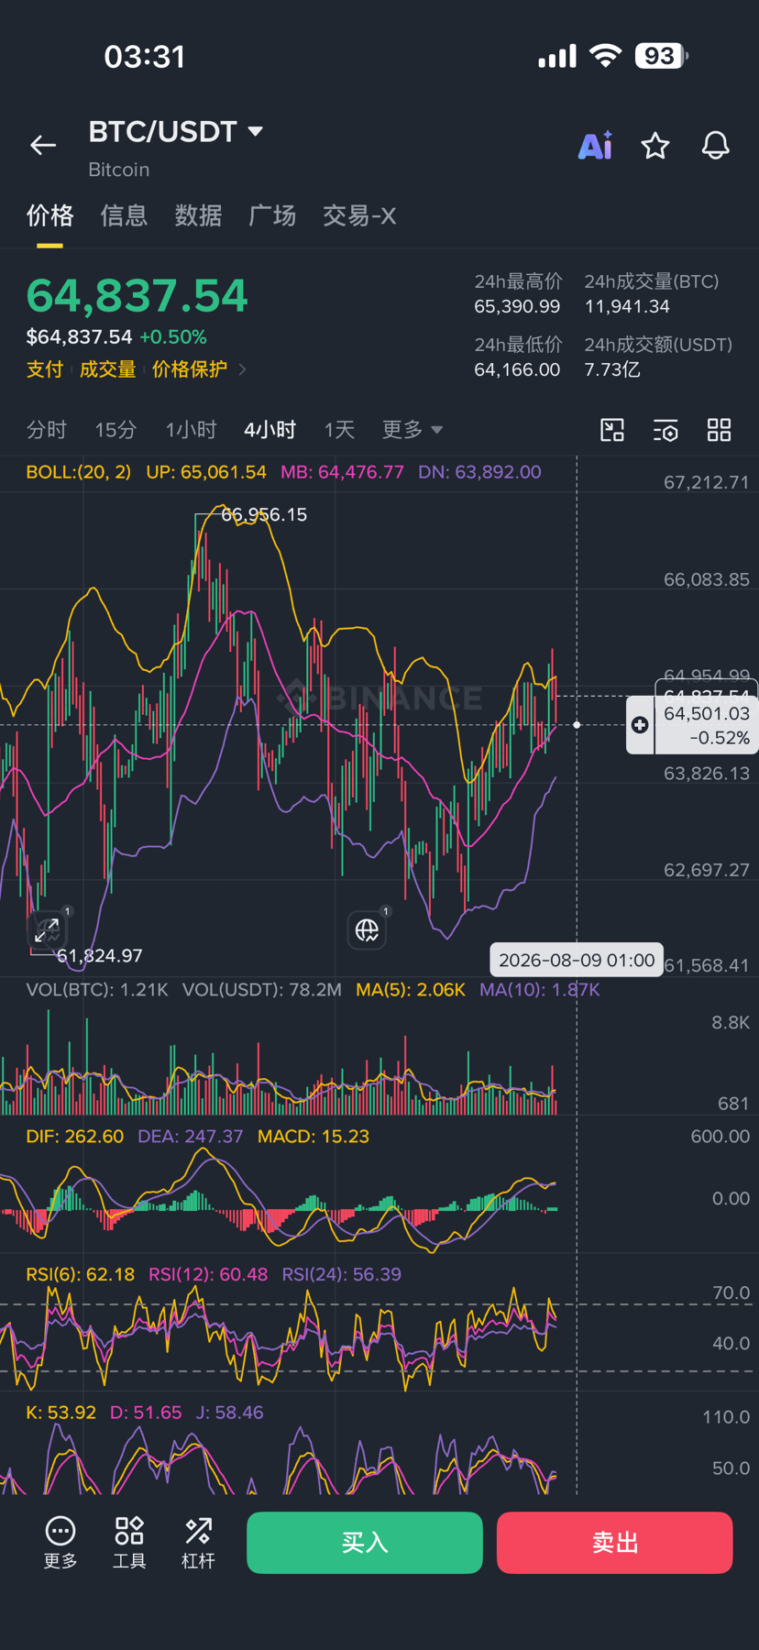Tap the battery indicator in status bar
Viewport: 759px width, 1650px height.
point(661,56)
